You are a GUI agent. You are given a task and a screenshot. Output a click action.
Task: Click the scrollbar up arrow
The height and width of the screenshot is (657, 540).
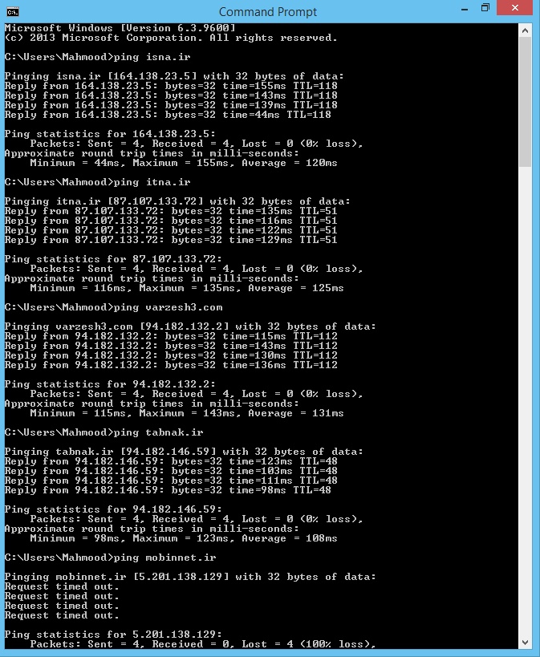pyautogui.click(x=525, y=30)
